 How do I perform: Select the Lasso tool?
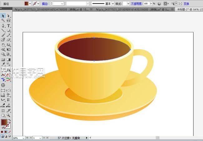click(x=8, y=20)
